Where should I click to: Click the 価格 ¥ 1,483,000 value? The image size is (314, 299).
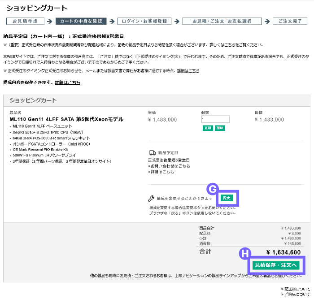[x=269, y=120]
